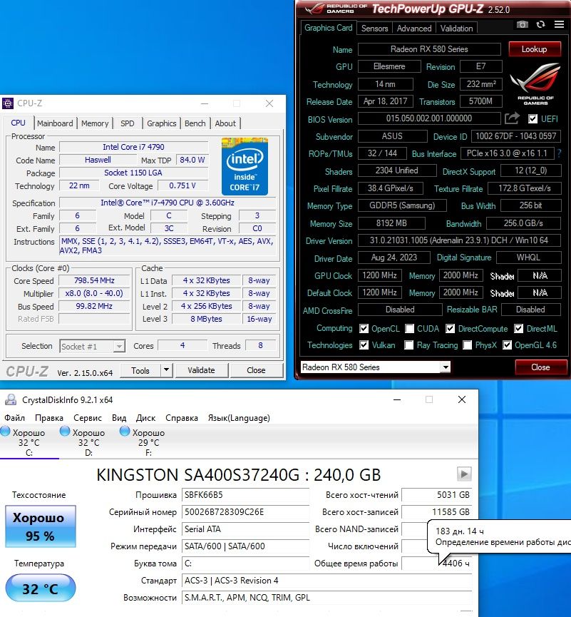Image resolution: width=571 pixels, height=617 pixels.
Task: Click the BIOS share/export arrow icon
Action: pos(512,118)
